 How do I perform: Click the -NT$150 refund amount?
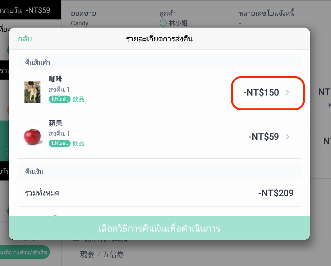click(261, 92)
